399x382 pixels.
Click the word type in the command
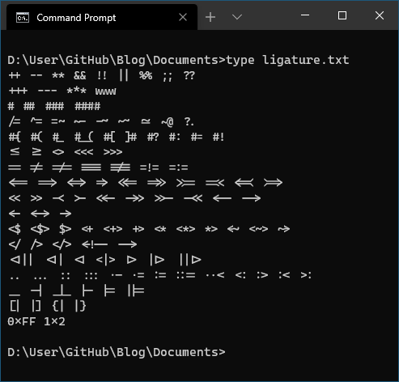point(240,61)
